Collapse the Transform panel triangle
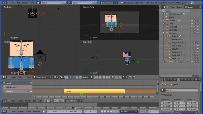Viewport: 203px width, 114px height. pyautogui.click(x=162, y=95)
